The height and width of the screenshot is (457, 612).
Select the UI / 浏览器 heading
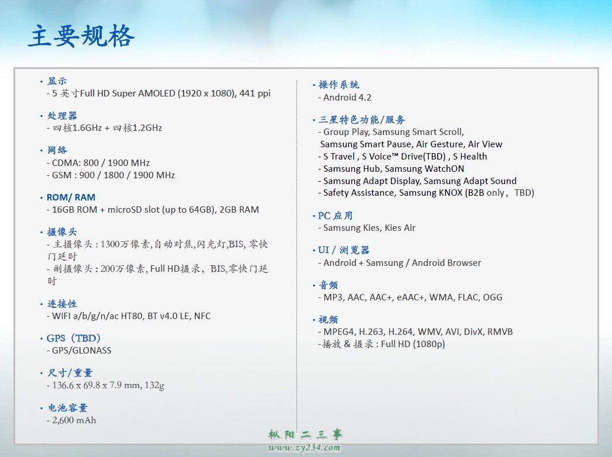344,250
